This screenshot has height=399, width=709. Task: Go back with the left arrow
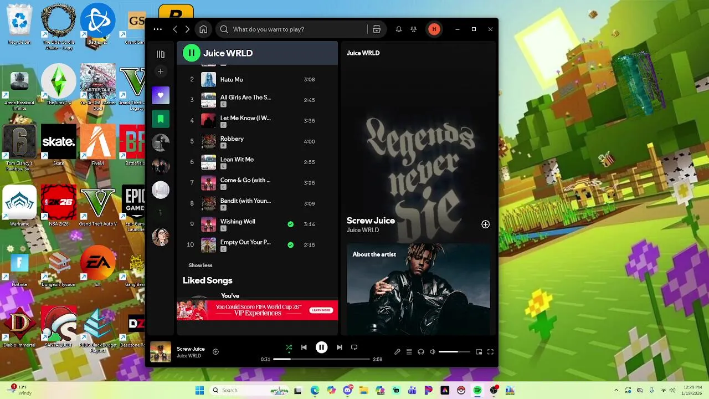click(175, 29)
